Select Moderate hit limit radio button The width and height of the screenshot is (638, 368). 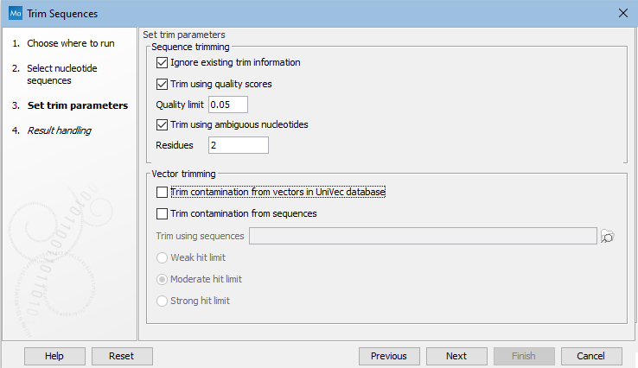point(162,279)
